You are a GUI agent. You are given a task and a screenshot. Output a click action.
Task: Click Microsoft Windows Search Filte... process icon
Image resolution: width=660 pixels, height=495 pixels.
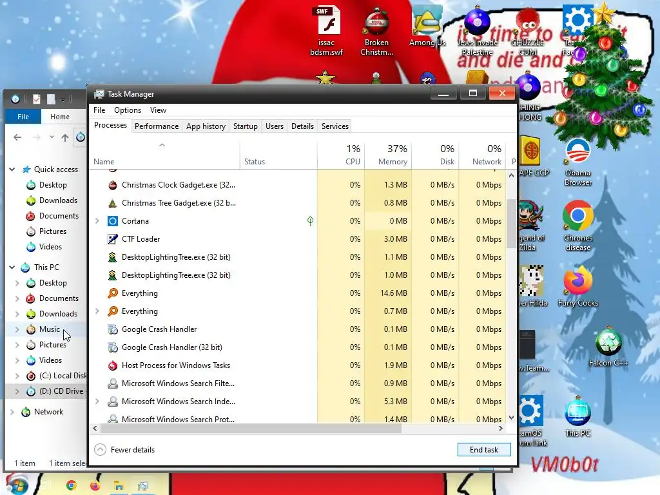point(112,383)
